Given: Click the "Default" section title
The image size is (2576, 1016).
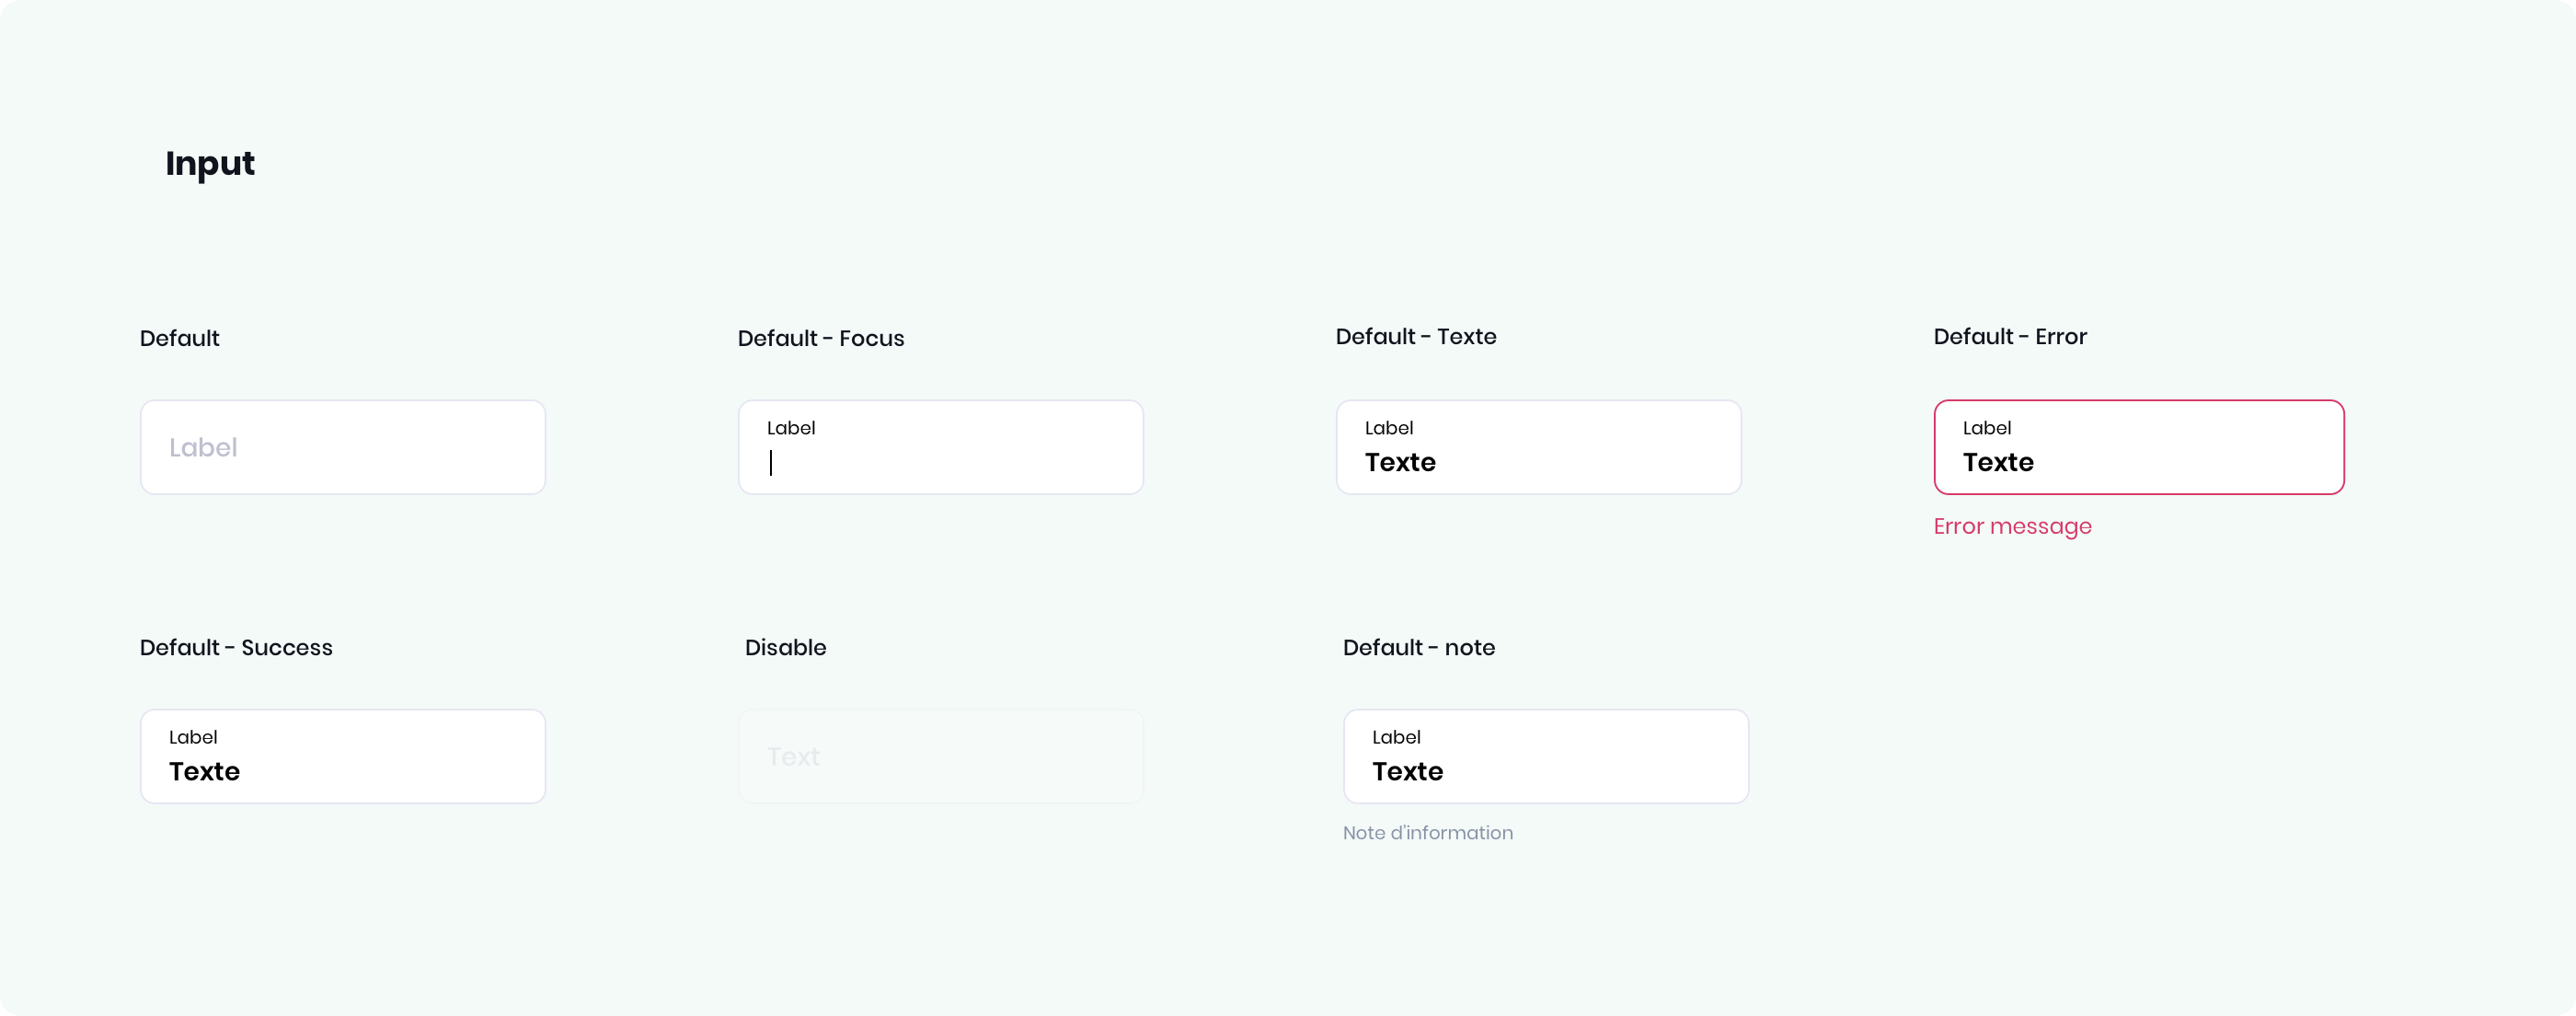Looking at the screenshot, I should pos(179,338).
